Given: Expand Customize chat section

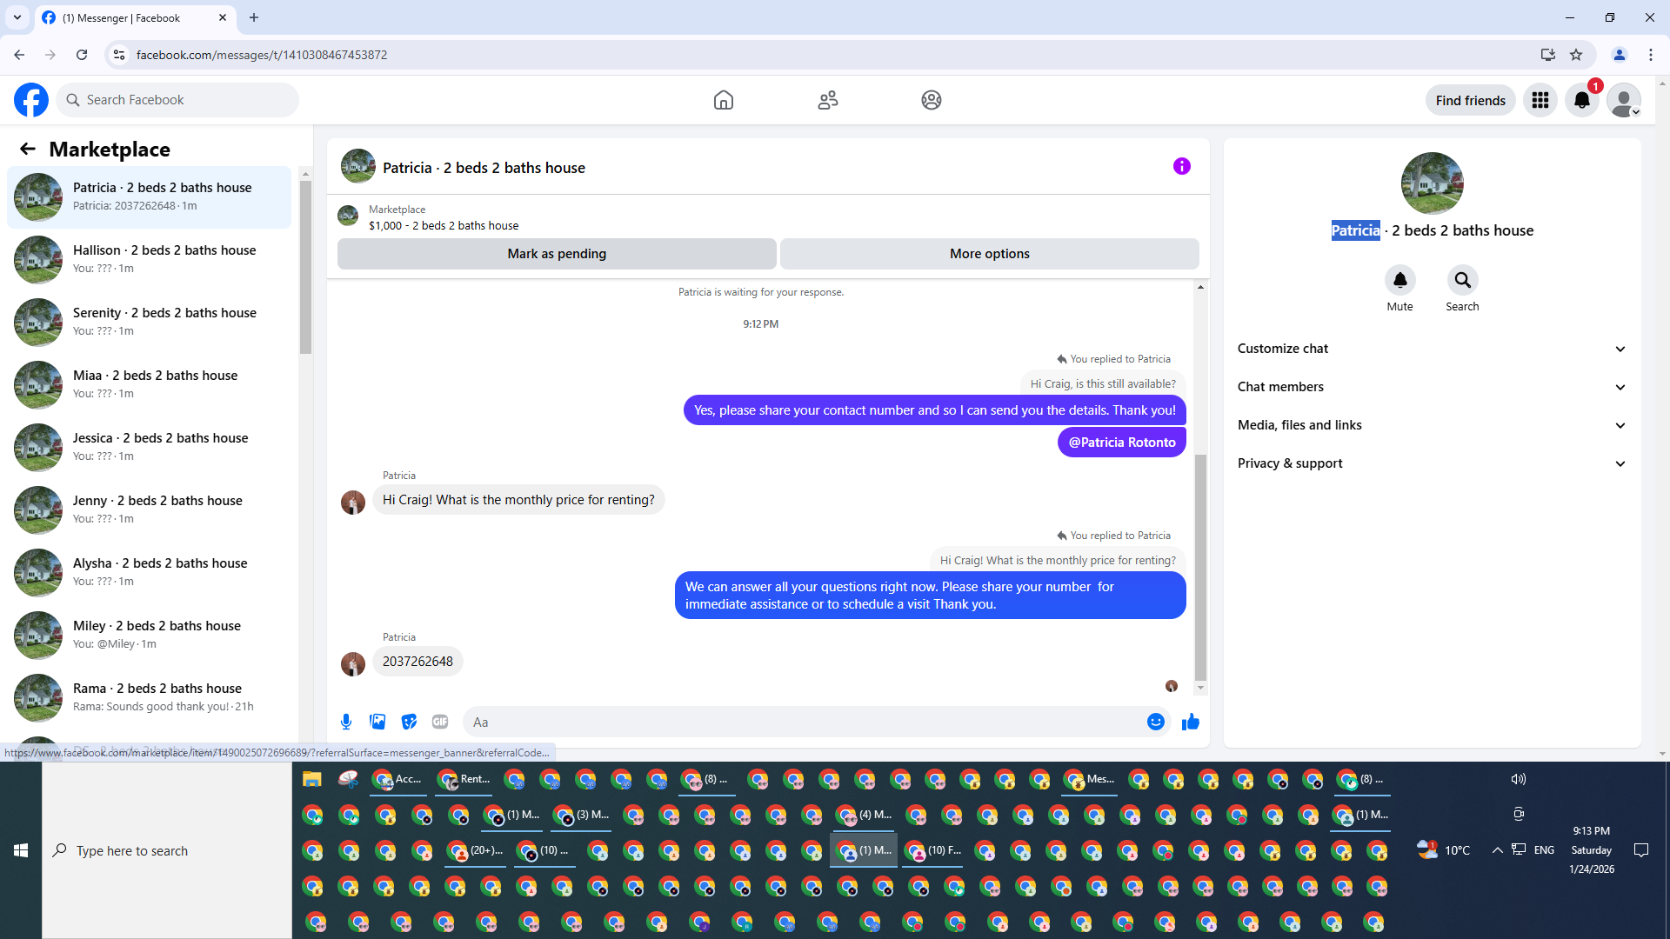Looking at the screenshot, I should point(1432,349).
